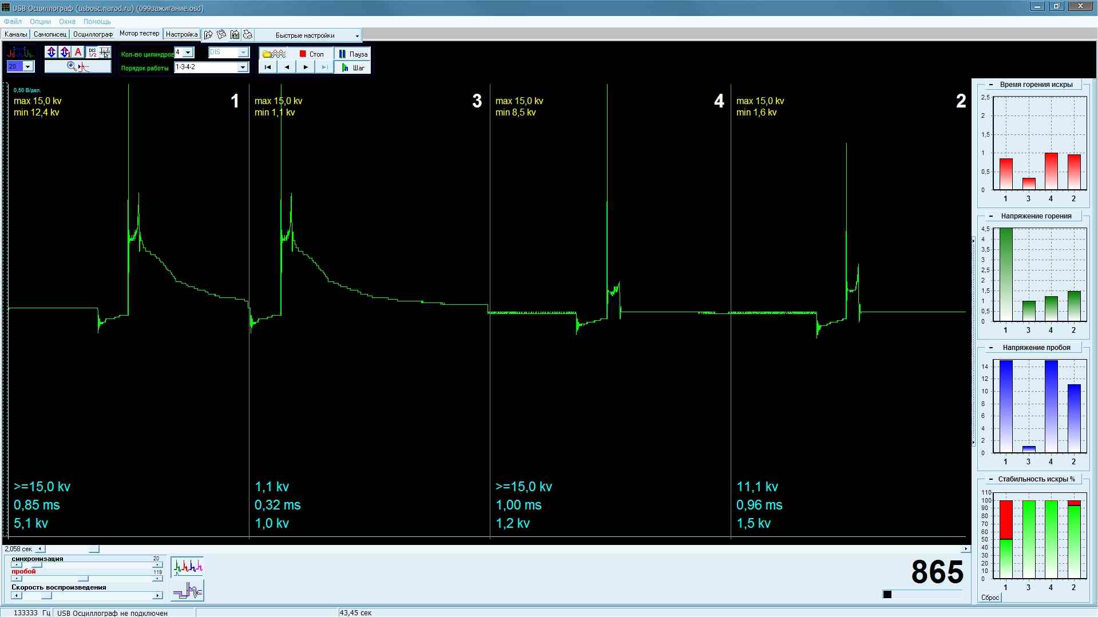Switch to the Настройка tab

click(181, 34)
